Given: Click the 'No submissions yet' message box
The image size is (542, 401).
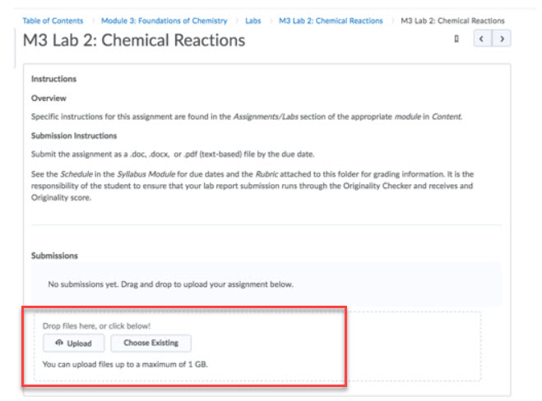Looking at the screenshot, I should 266,284.
